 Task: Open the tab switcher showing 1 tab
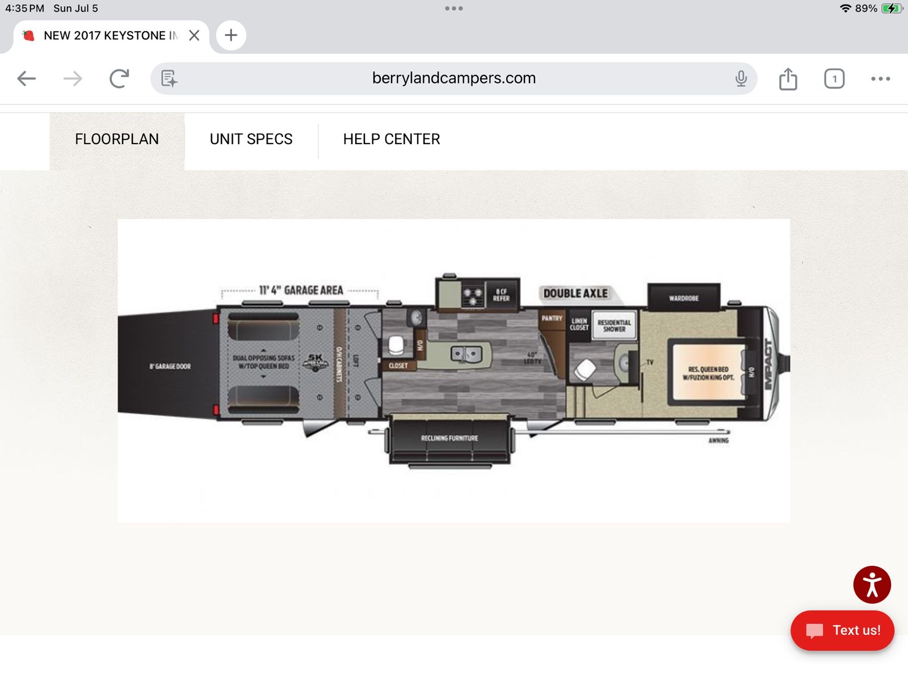(834, 78)
